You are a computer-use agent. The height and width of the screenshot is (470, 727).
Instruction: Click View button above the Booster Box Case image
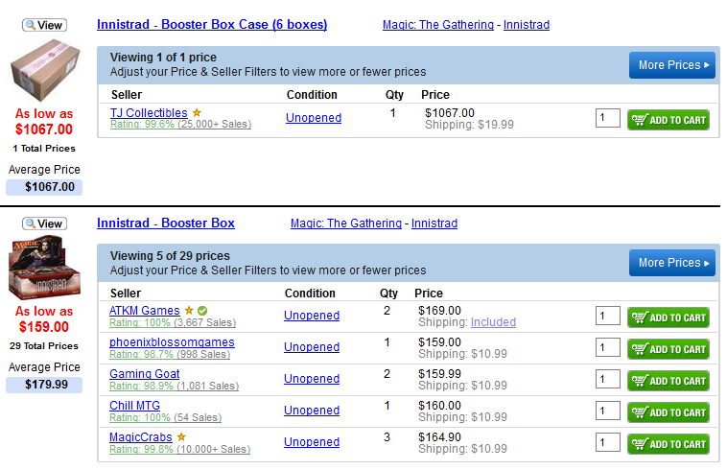coord(44,25)
